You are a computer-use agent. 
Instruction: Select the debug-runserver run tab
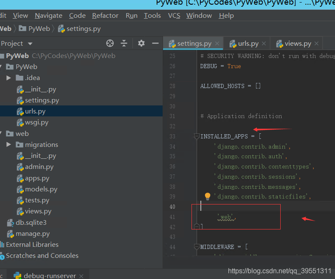pyautogui.click(x=48, y=275)
